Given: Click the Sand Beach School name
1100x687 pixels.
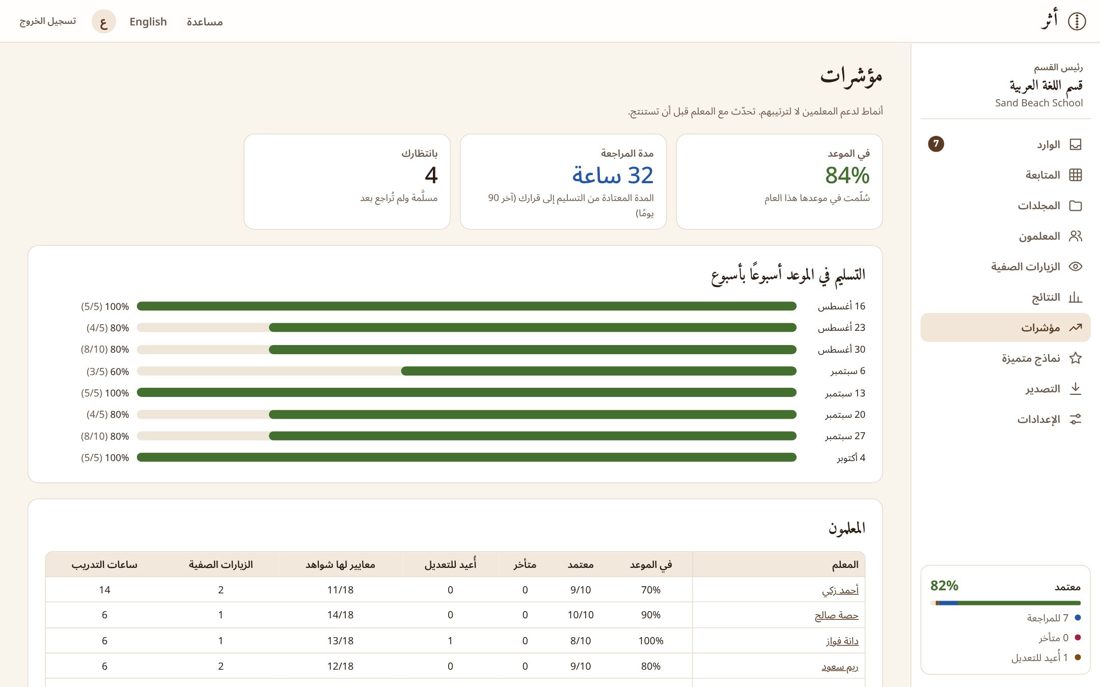Looking at the screenshot, I should (1039, 103).
